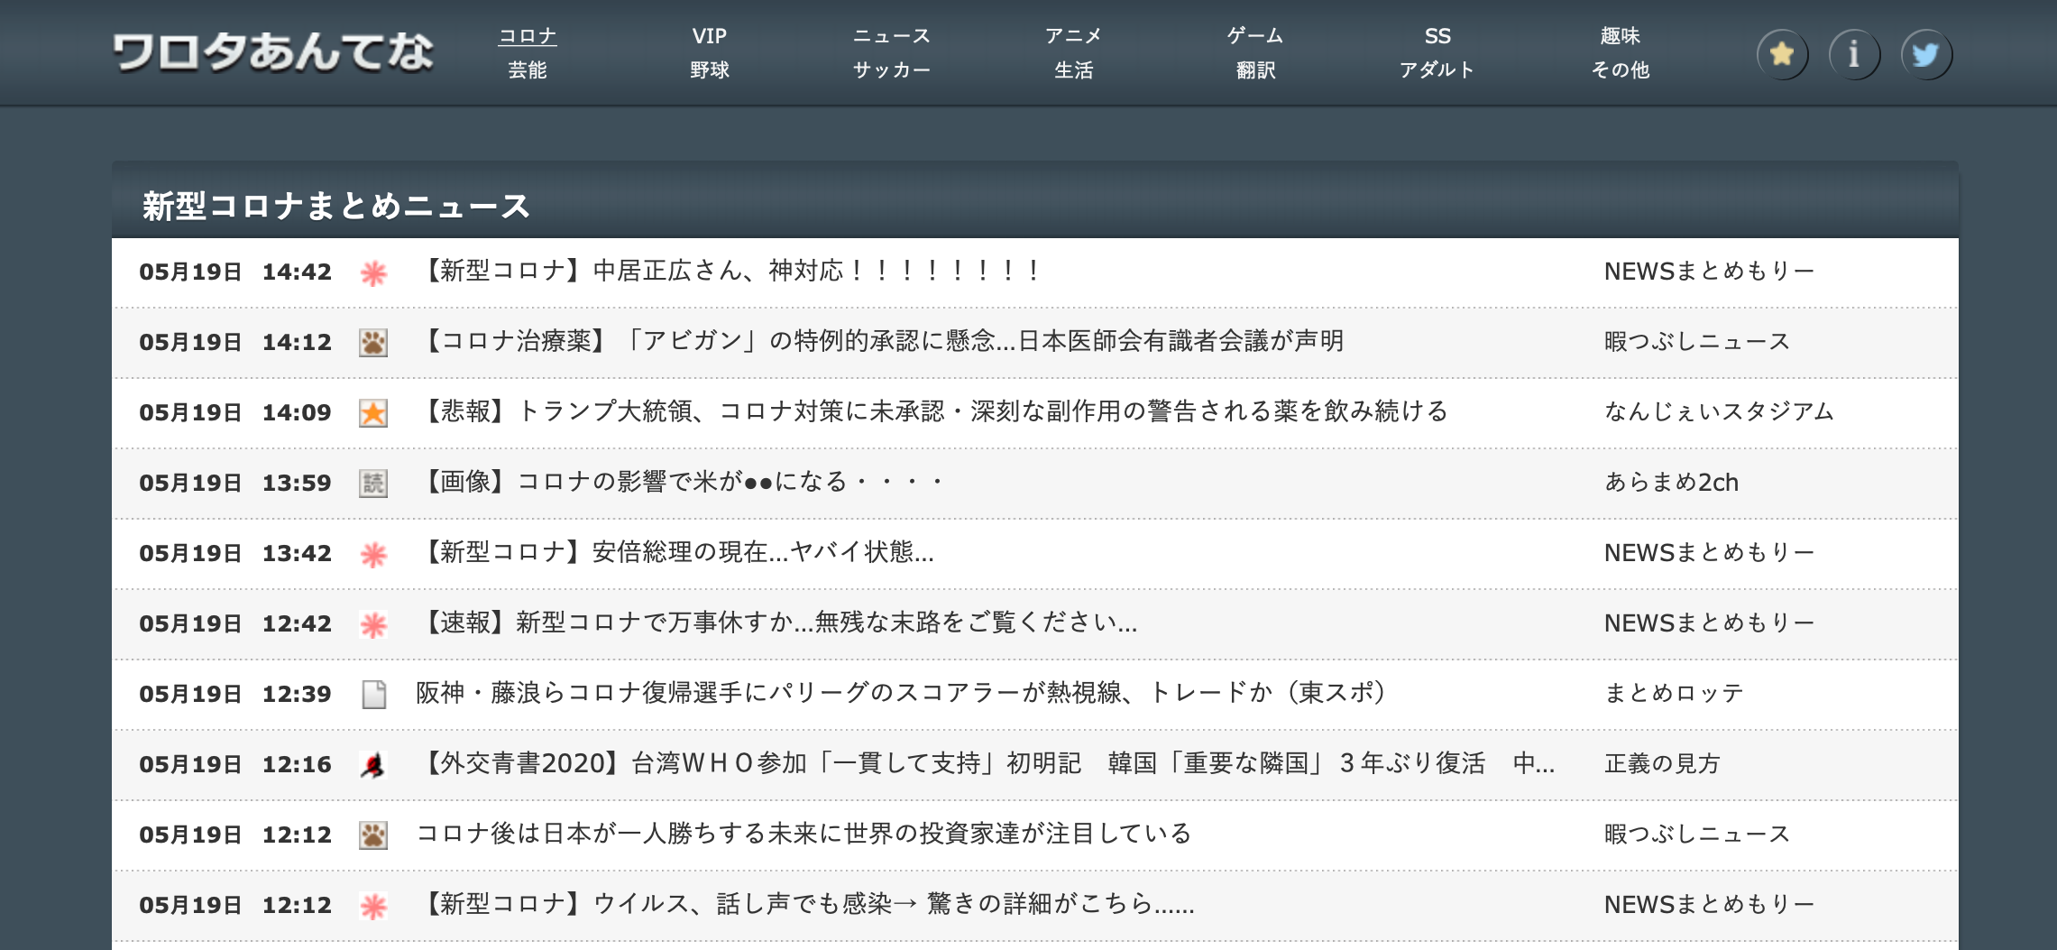Click the ワロタあんてな site logo
Viewport: 2057px width, 950px height.
click(272, 52)
